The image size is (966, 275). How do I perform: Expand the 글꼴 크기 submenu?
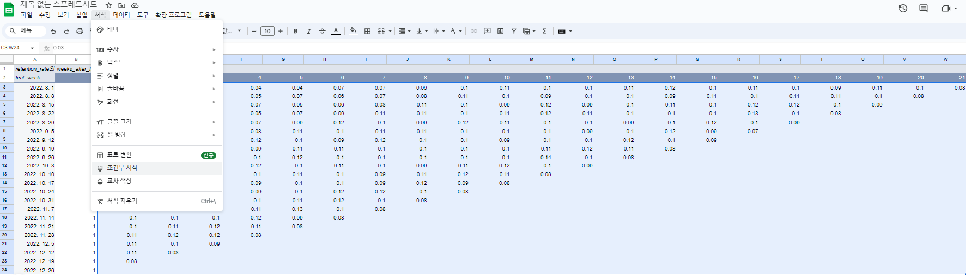point(157,122)
